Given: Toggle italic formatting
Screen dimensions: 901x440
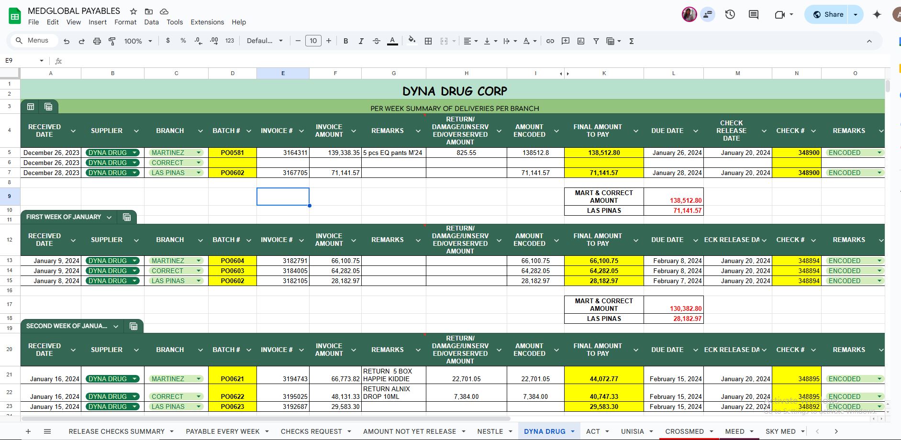Looking at the screenshot, I should click(361, 41).
